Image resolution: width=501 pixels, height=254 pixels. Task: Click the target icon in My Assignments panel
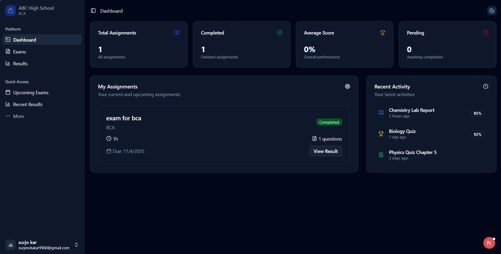[x=347, y=86]
